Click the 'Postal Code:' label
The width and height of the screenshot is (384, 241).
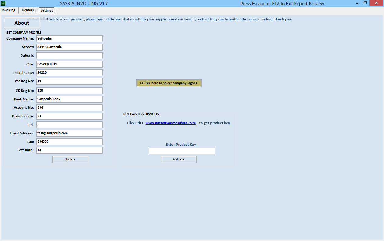coord(24,73)
